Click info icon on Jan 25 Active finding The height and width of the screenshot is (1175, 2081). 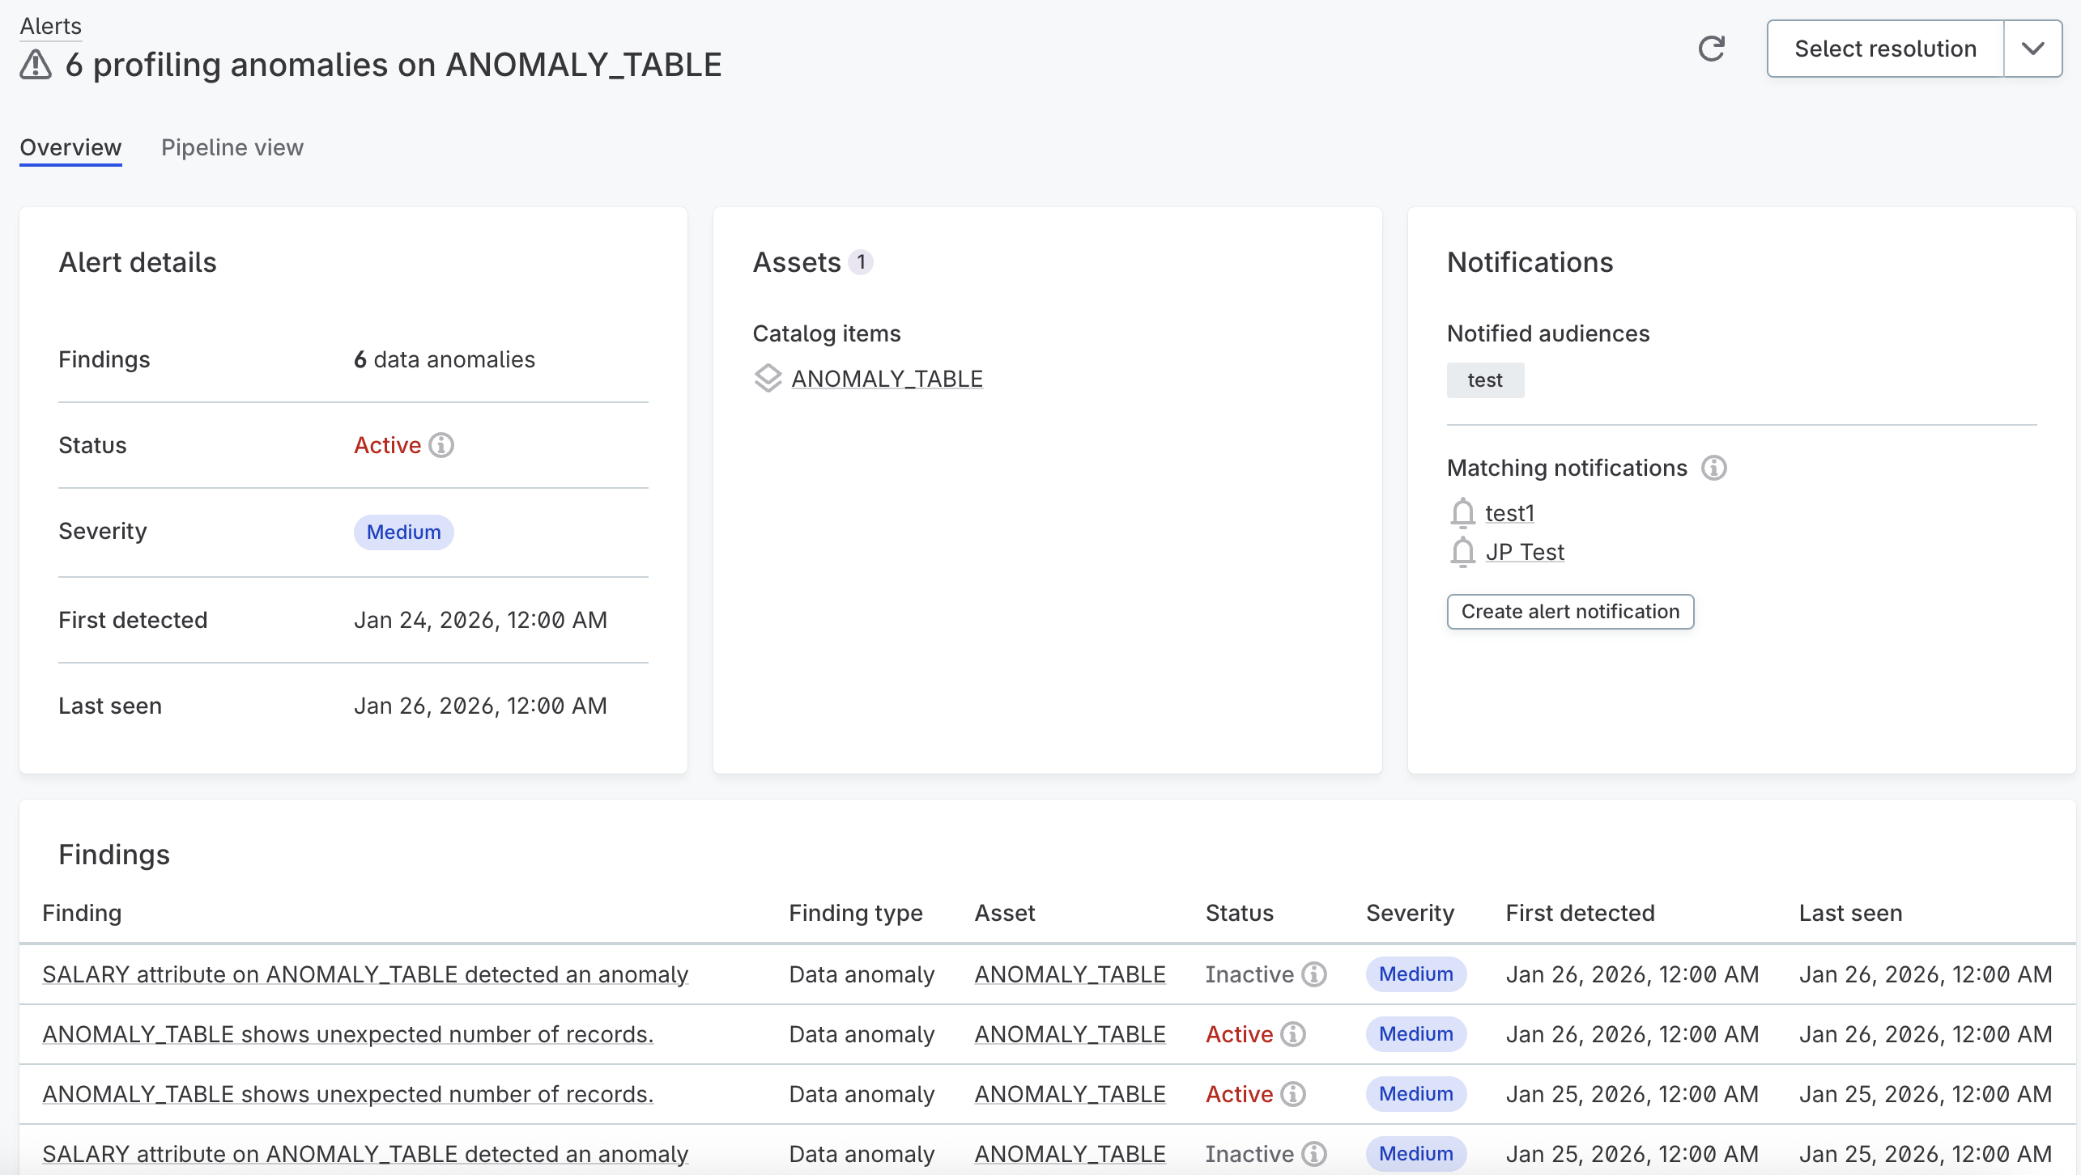[x=1293, y=1094]
